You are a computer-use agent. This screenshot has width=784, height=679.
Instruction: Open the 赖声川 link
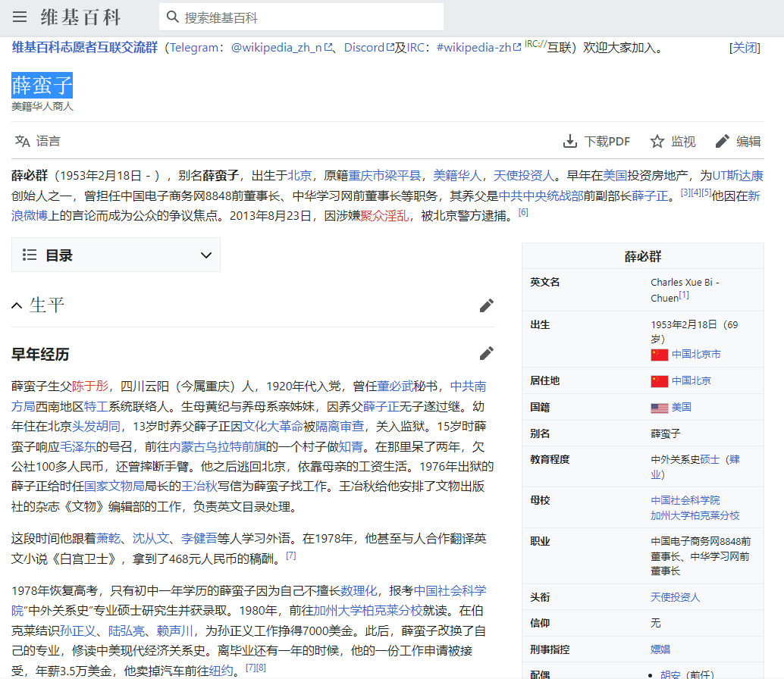(175, 630)
